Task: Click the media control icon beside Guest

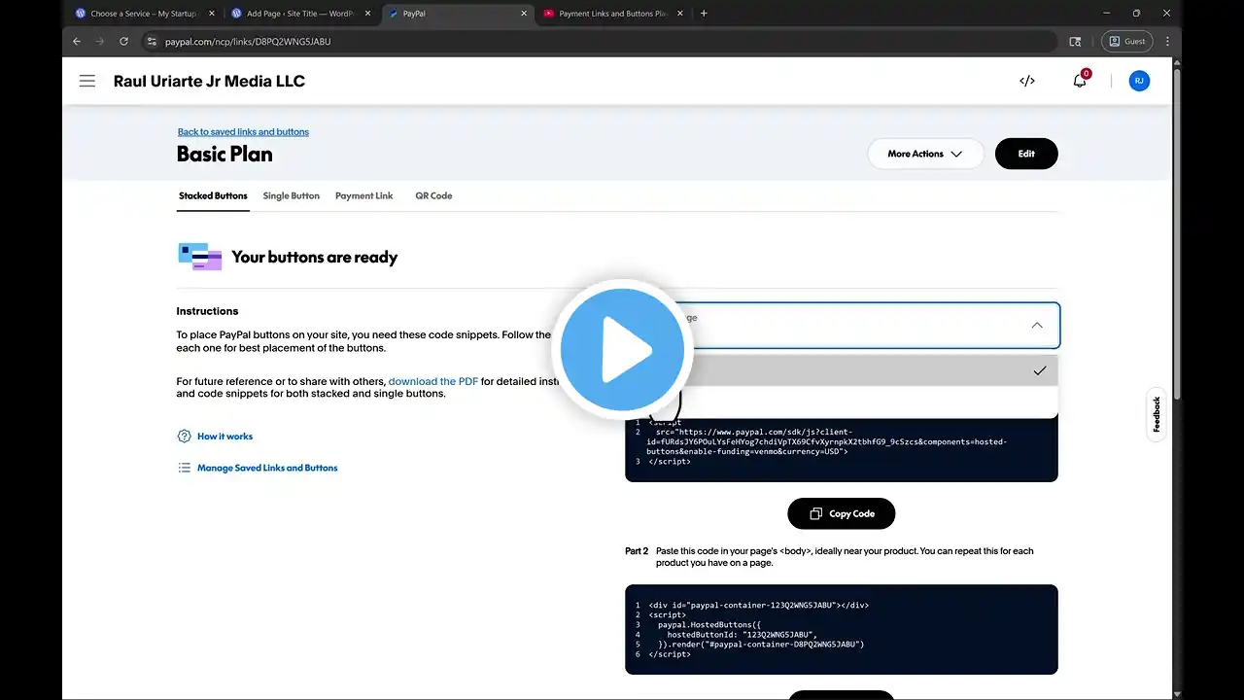Action: pyautogui.click(x=1075, y=42)
